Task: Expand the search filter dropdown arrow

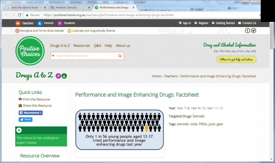Action: coord(53,56)
